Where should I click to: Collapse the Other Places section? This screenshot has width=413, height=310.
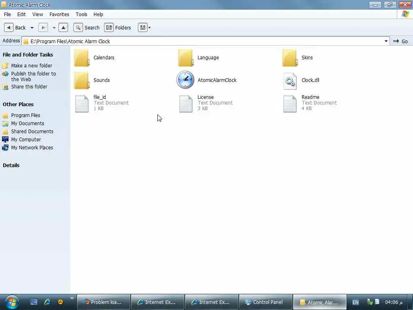coord(18,104)
